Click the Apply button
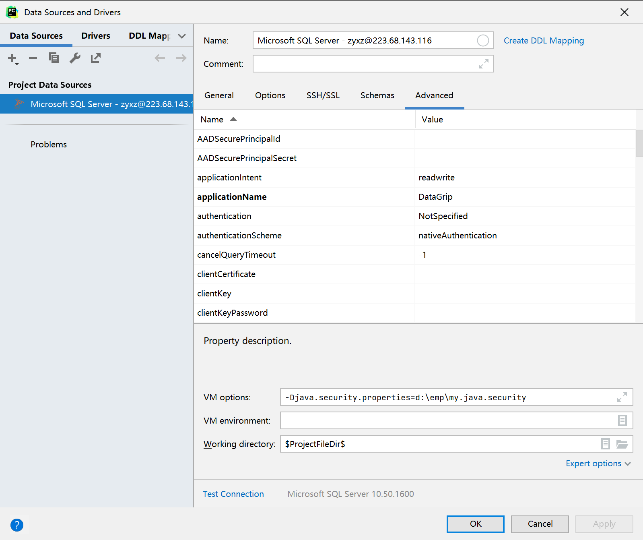This screenshot has width=643, height=540. [604, 524]
